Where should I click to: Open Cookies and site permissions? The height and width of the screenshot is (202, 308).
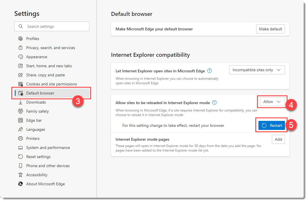[52, 84]
